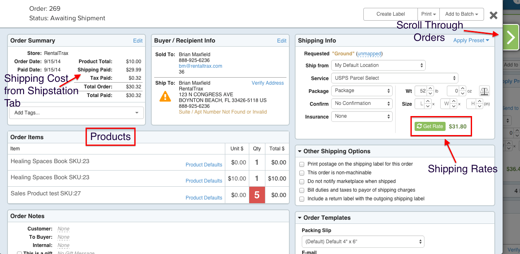Open the Packing Slip template dropdown
This screenshot has width=520, height=254.
click(x=363, y=242)
